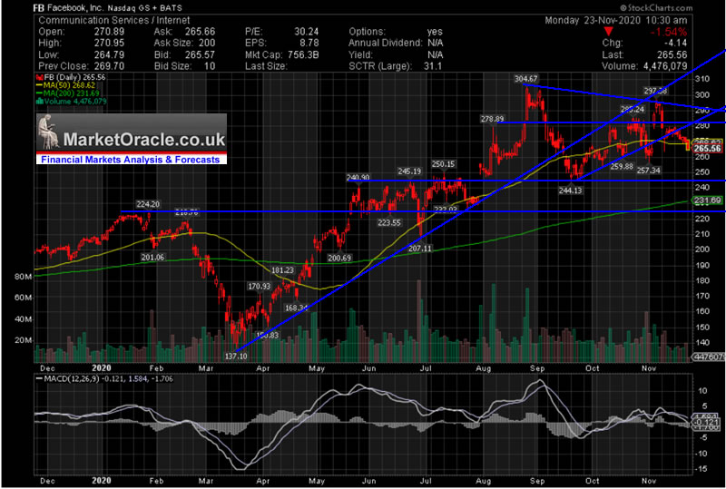
Task: Click the 207.11 June low label
Action: 420,249
